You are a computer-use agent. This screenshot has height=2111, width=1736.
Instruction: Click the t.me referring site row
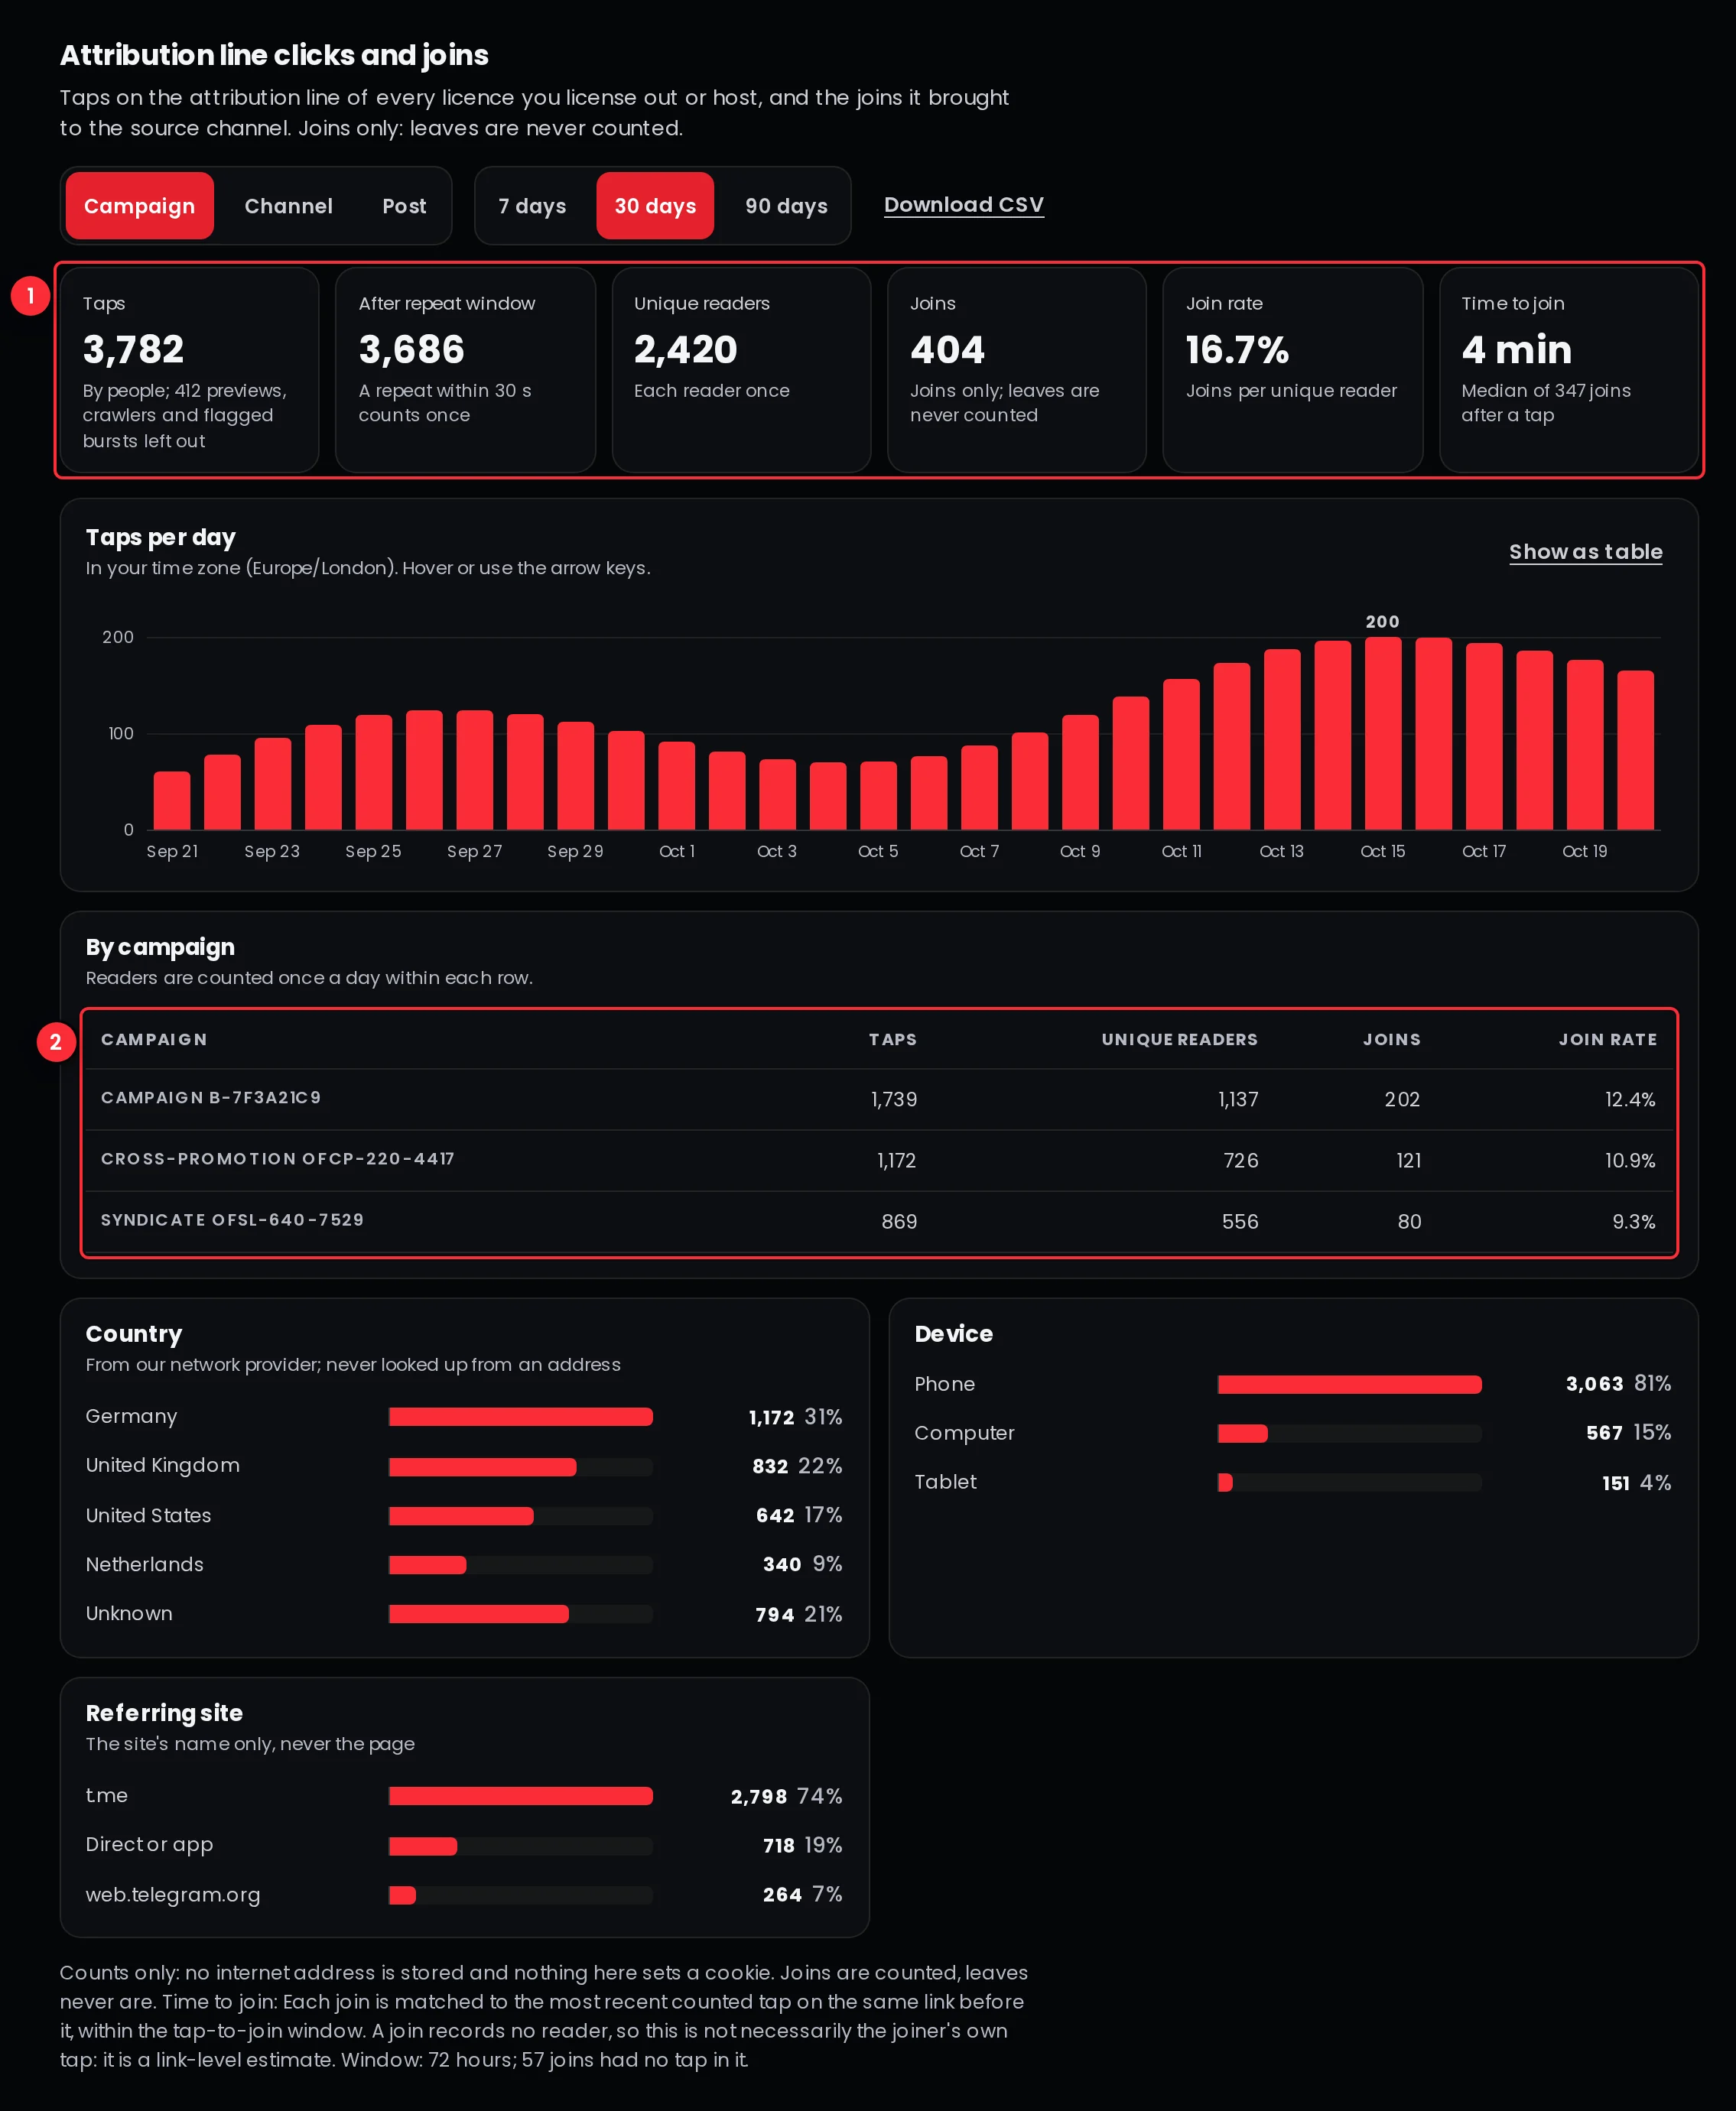pyautogui.click(x=464, y=1796)
